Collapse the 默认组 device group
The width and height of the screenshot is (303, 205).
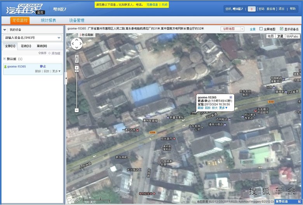click(5, 59)
